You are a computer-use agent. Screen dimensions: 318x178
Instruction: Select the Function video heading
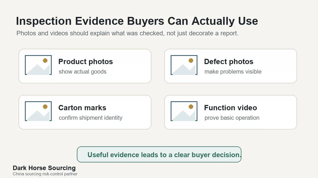click(231, 108)
